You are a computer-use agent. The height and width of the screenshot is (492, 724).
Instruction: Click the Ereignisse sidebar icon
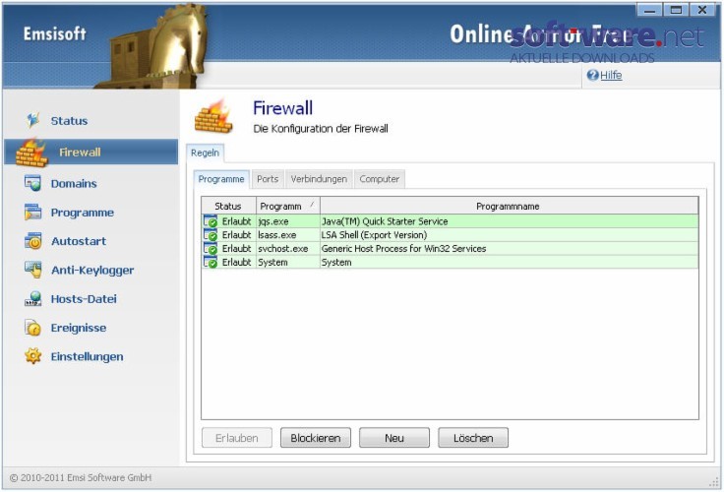pyautogui.click(x=32, y=328)
